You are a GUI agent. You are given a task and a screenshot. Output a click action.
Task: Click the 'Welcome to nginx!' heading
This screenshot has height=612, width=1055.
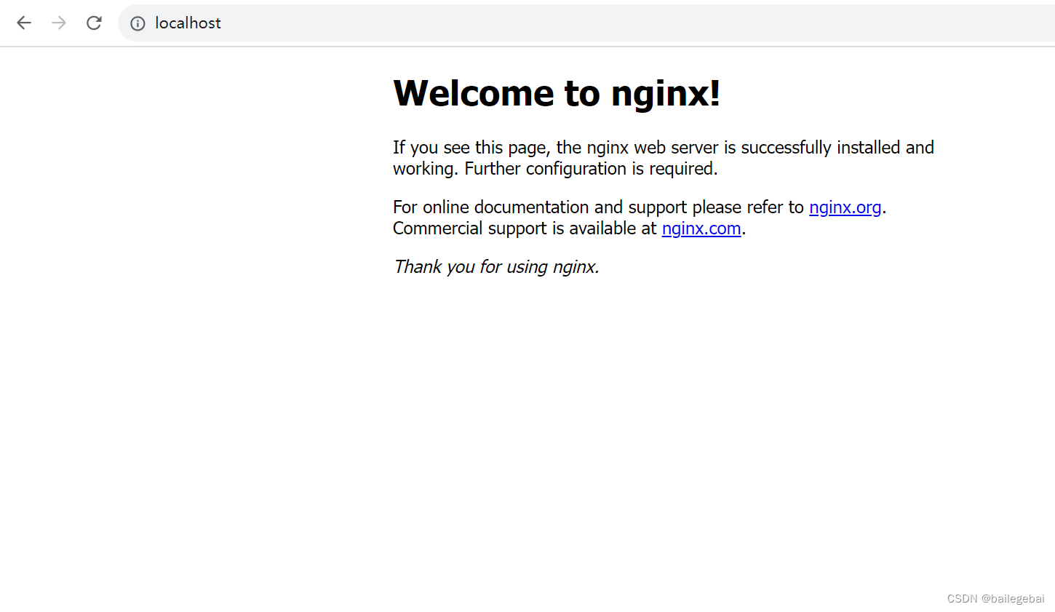(x=557, y=93)
